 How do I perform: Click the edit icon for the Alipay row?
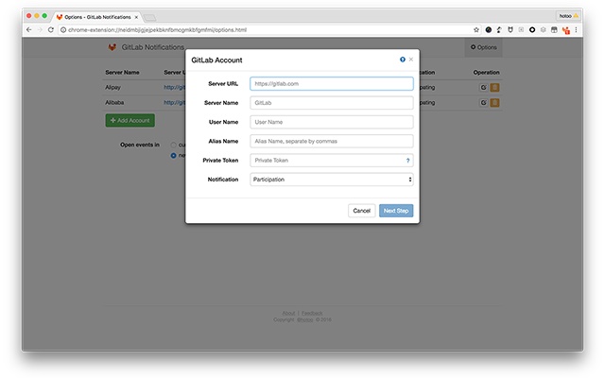click(483, 88)
